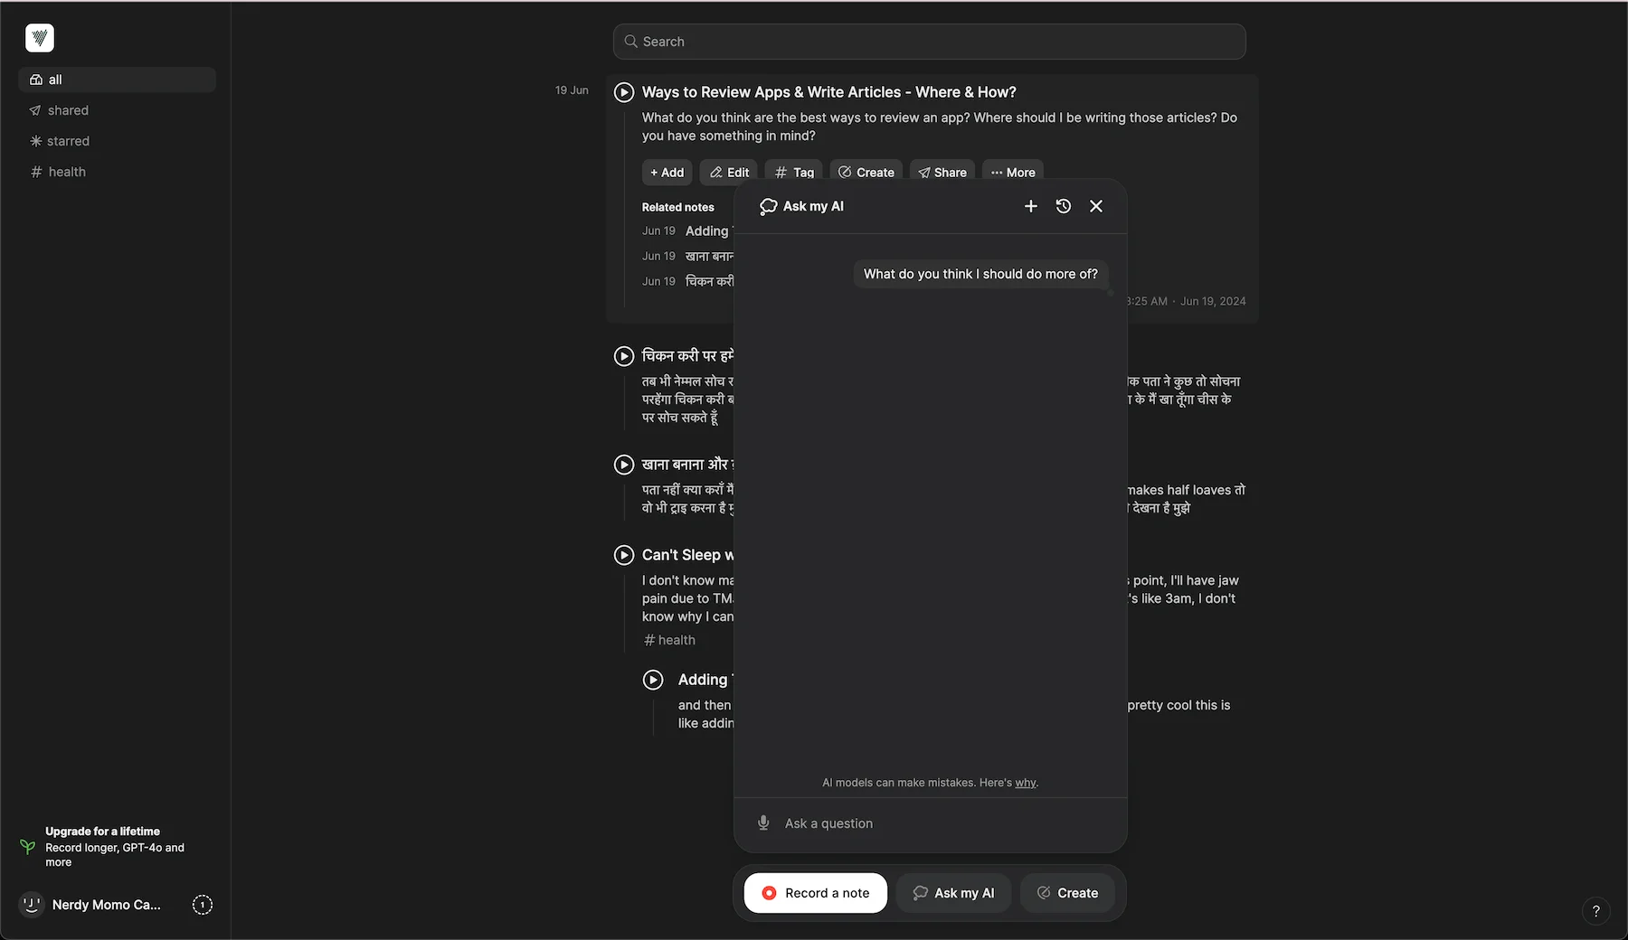Click the microphone icon in question box
This screenshot has width=1628, height=940.
[763, 822]
